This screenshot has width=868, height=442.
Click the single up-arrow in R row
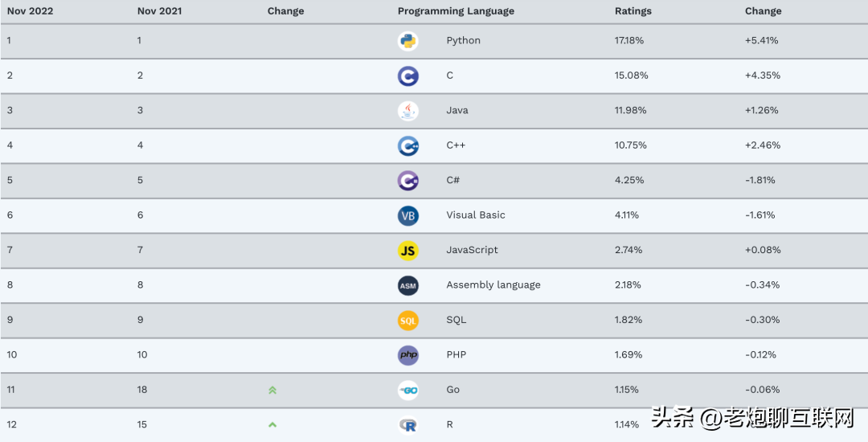pos(272,424)
